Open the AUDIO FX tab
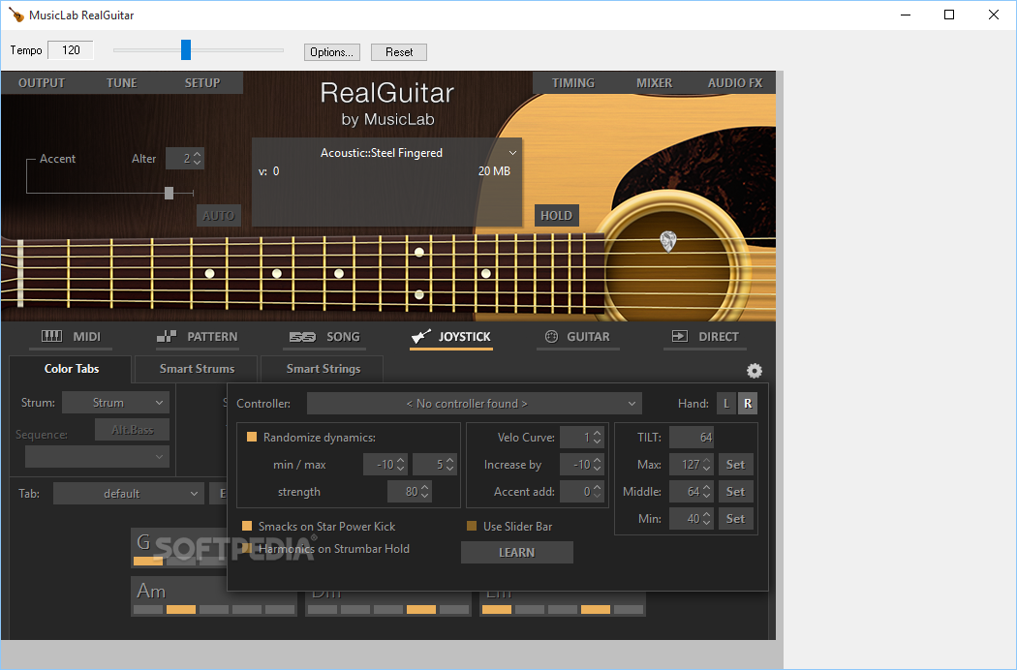The height and width of the screenshot is (670, 1017). pyautogui.click(x=735, y=83)
